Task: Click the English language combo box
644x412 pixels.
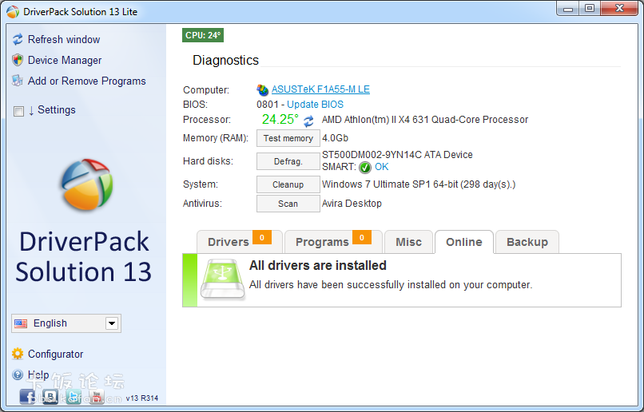Action: coord(66,323)
